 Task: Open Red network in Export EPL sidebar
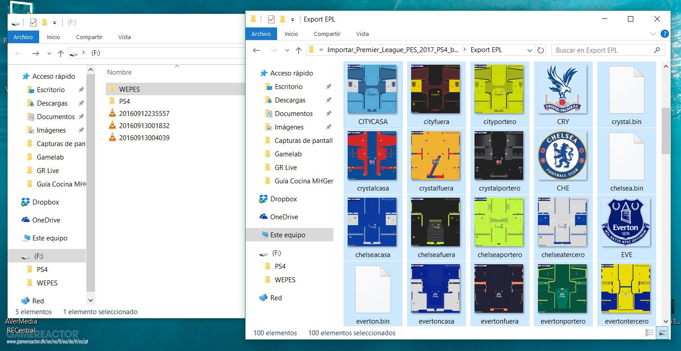276,298
